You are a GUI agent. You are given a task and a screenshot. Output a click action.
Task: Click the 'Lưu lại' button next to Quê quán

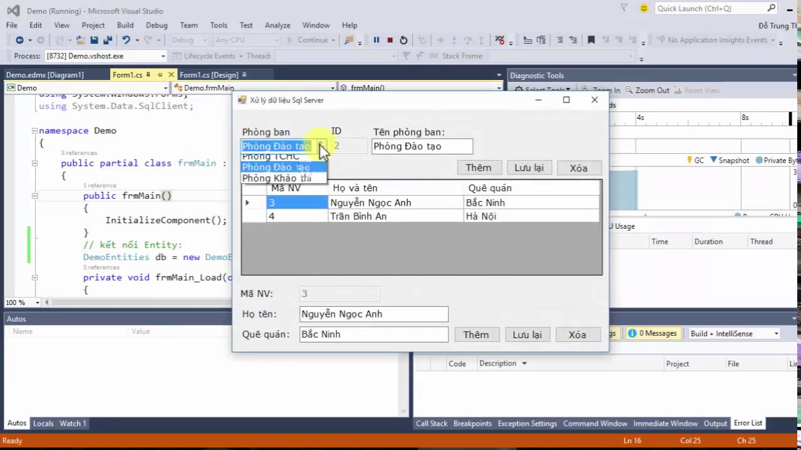click(x=527, y=334)
